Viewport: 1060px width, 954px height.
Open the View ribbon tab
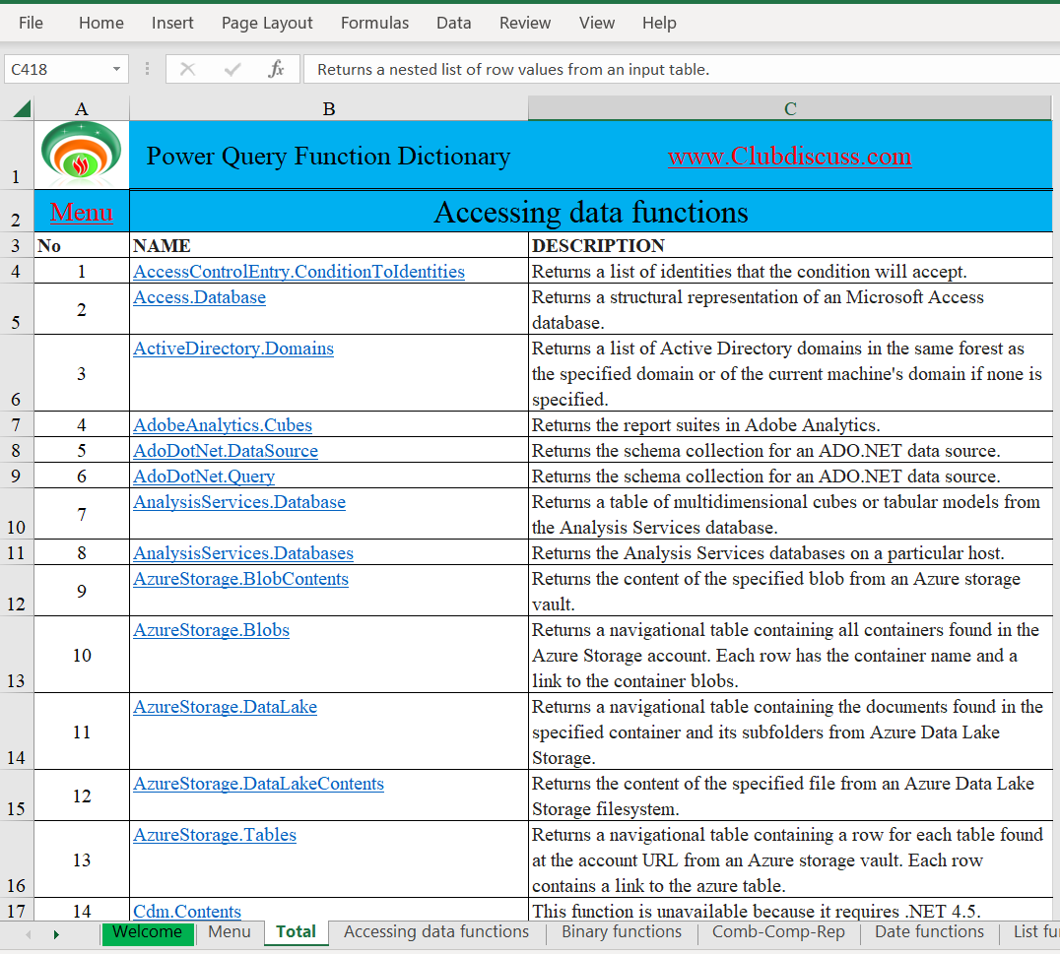pyautogui.click(x=597, y=23)
